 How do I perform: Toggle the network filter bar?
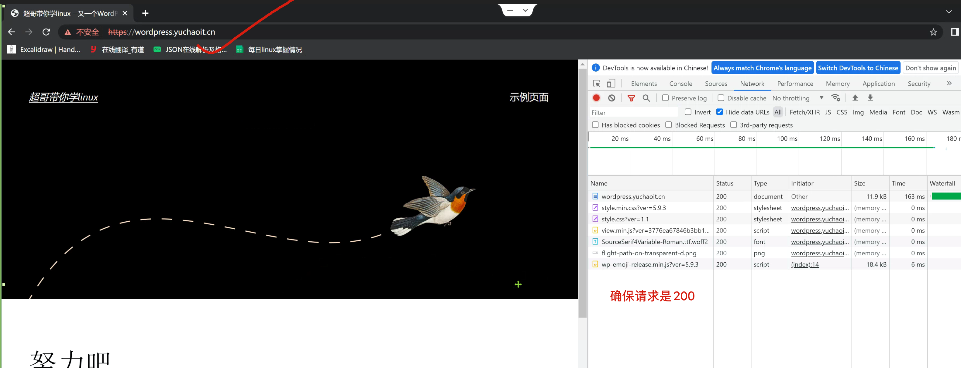631,98
